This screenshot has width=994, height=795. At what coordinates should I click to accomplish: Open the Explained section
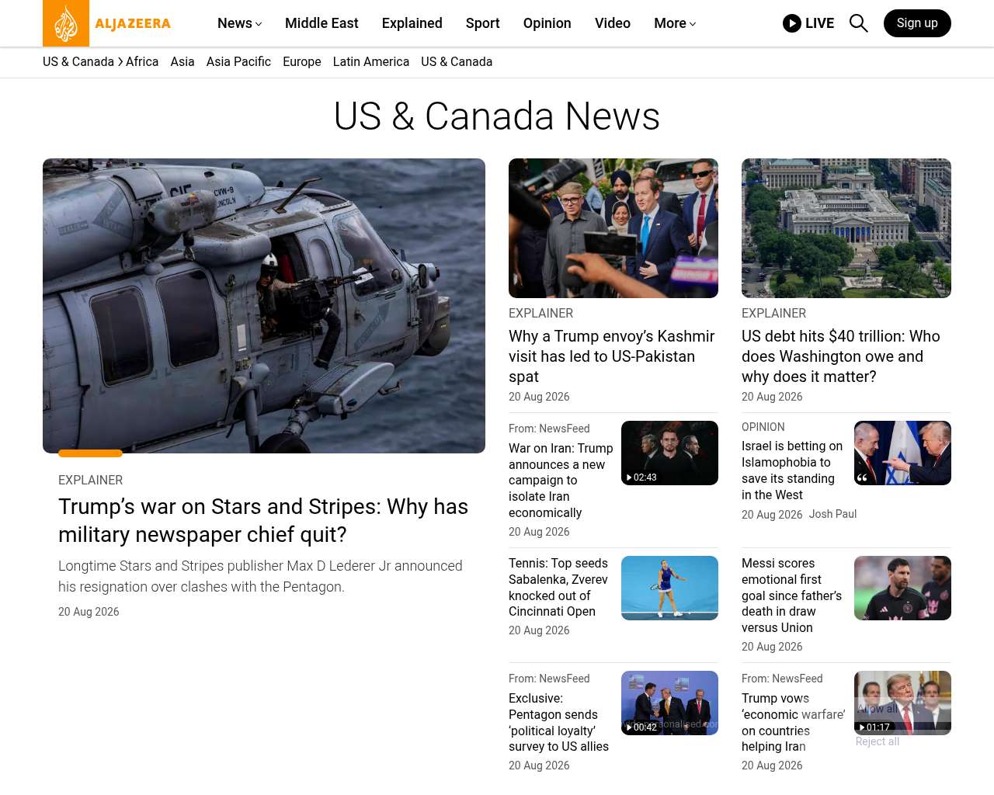tap(412, 23)
